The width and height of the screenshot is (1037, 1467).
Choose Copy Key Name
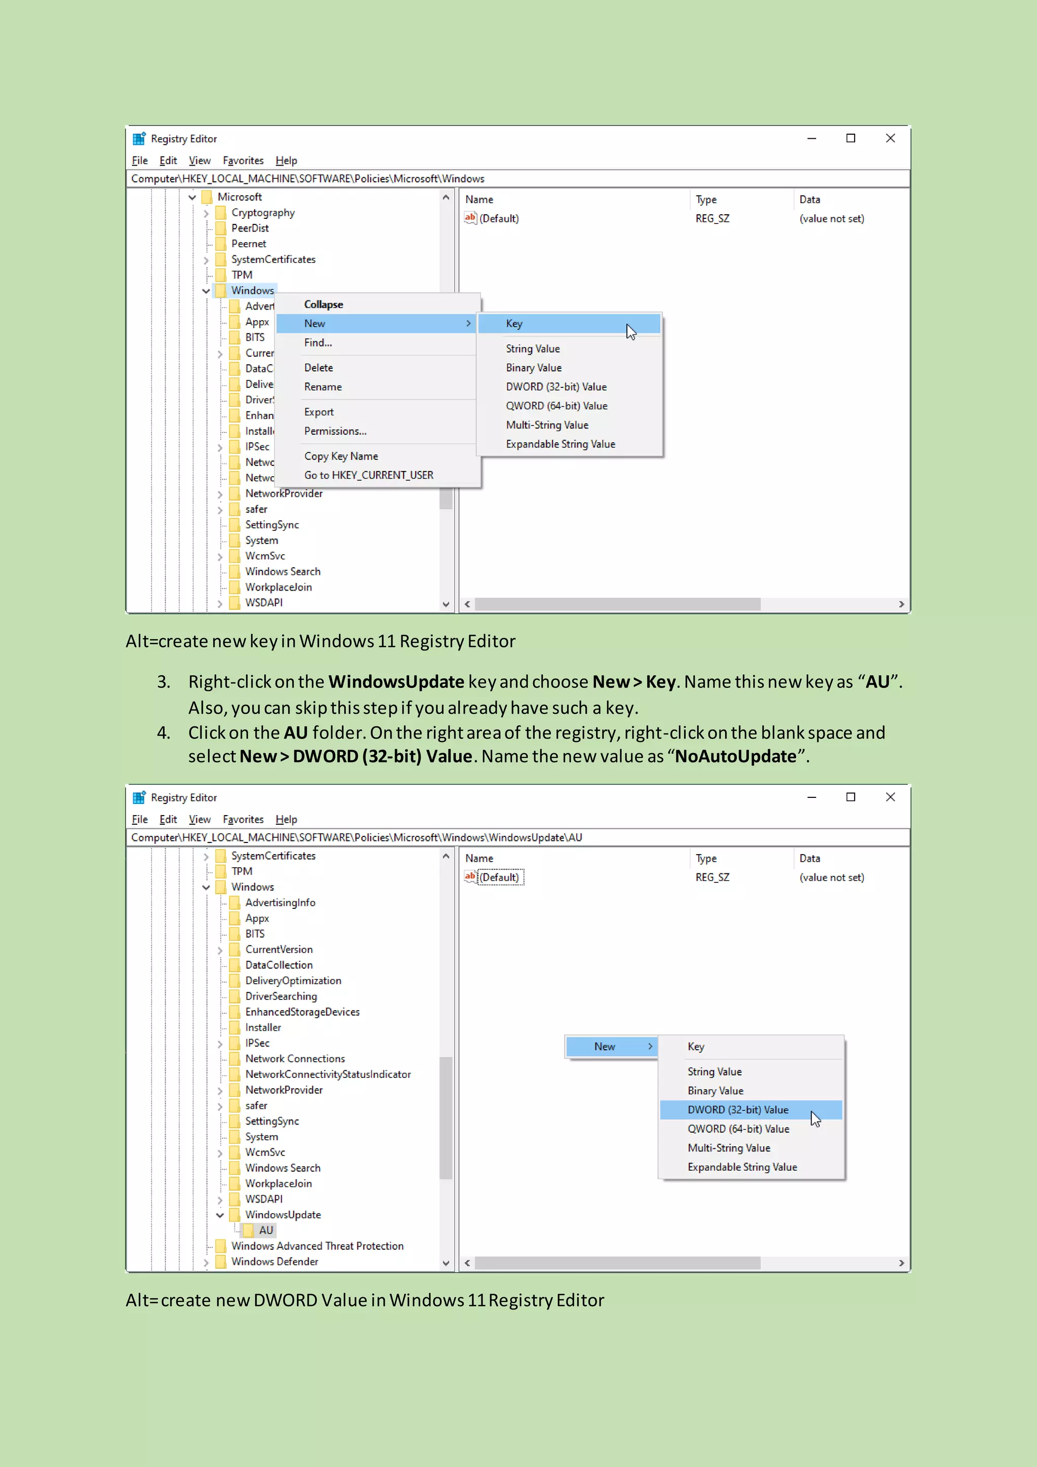click(378, 455)
